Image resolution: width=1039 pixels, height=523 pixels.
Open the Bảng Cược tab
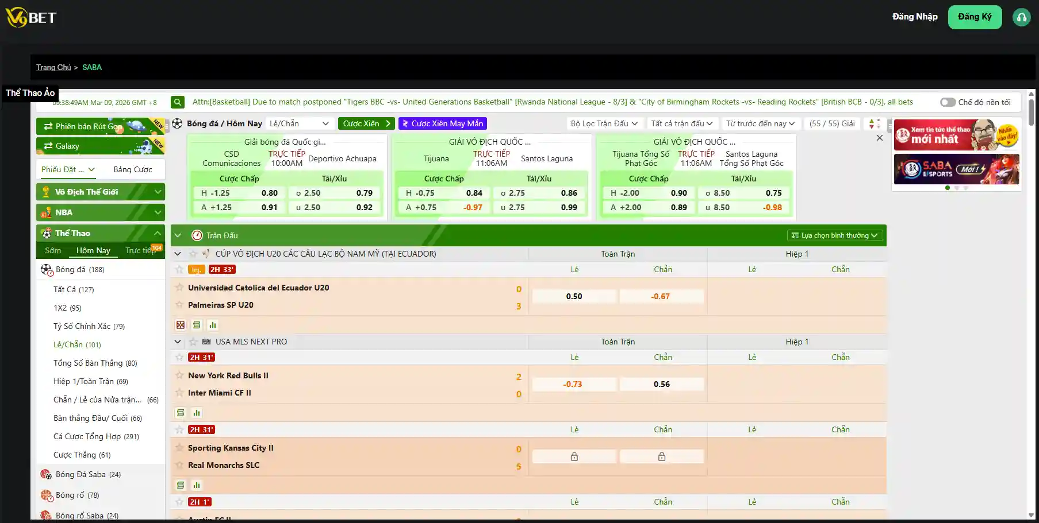(x=133, y=169)
